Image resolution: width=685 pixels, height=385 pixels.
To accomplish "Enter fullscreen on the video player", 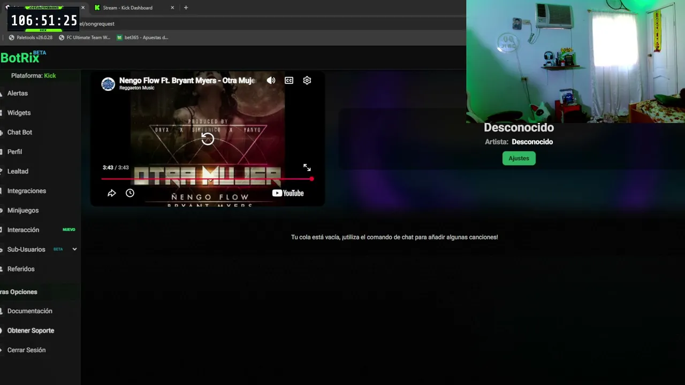I will coord(307,168).
